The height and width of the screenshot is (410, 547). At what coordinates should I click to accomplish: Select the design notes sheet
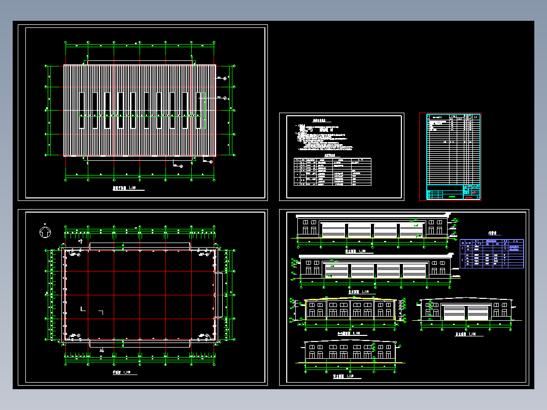coord(341,157)
